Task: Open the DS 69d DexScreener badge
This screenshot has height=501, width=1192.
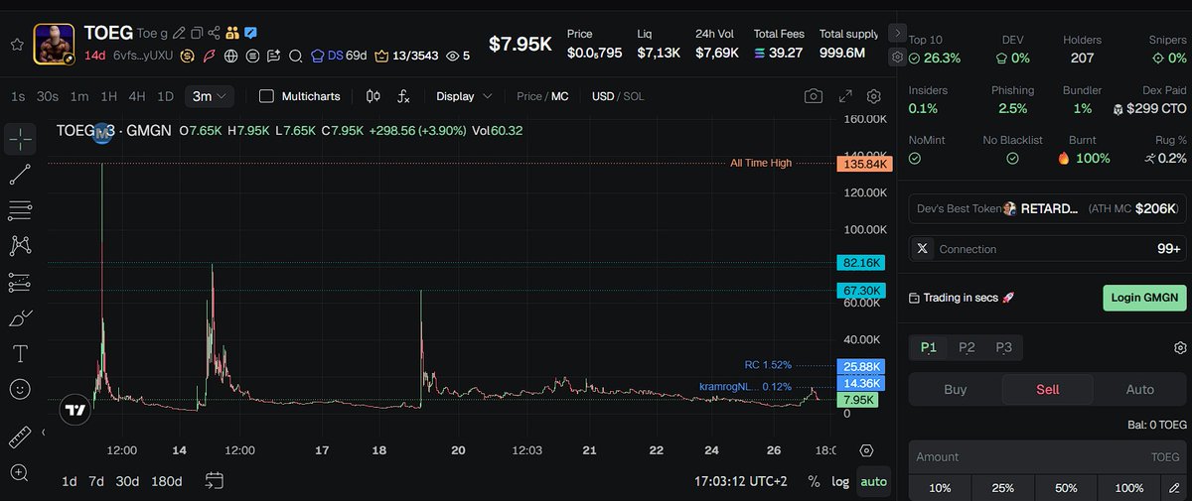Action: (x=339, y=56)
